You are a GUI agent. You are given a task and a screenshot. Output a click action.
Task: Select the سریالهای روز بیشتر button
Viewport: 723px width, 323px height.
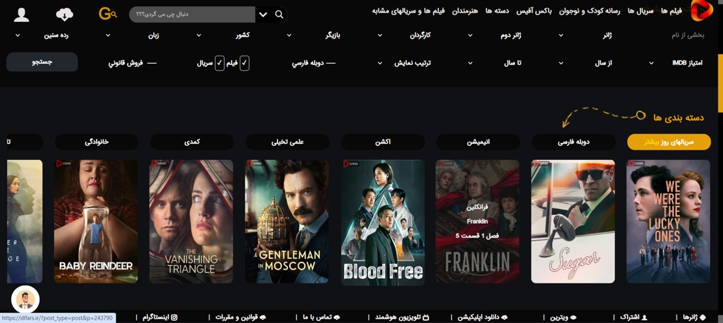pyautogui.click(x=669, y=142)
